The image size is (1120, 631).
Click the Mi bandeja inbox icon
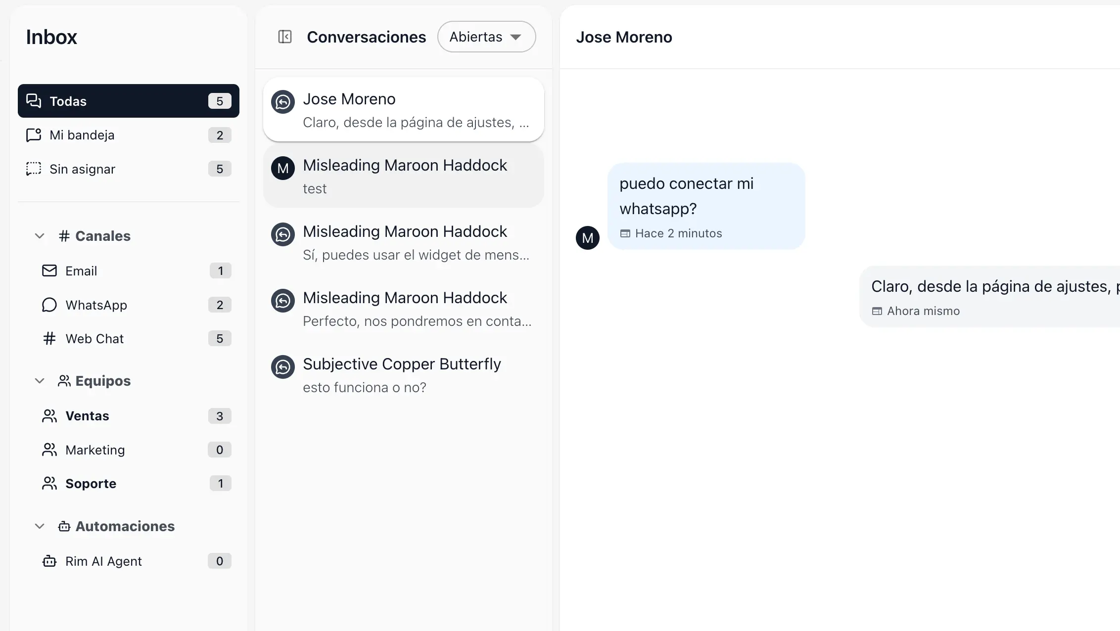coord(34,135)
